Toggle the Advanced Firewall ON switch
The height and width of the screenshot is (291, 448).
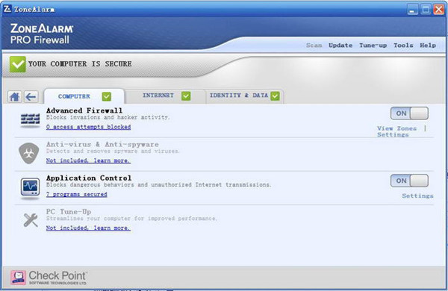(x=409, y=113)
